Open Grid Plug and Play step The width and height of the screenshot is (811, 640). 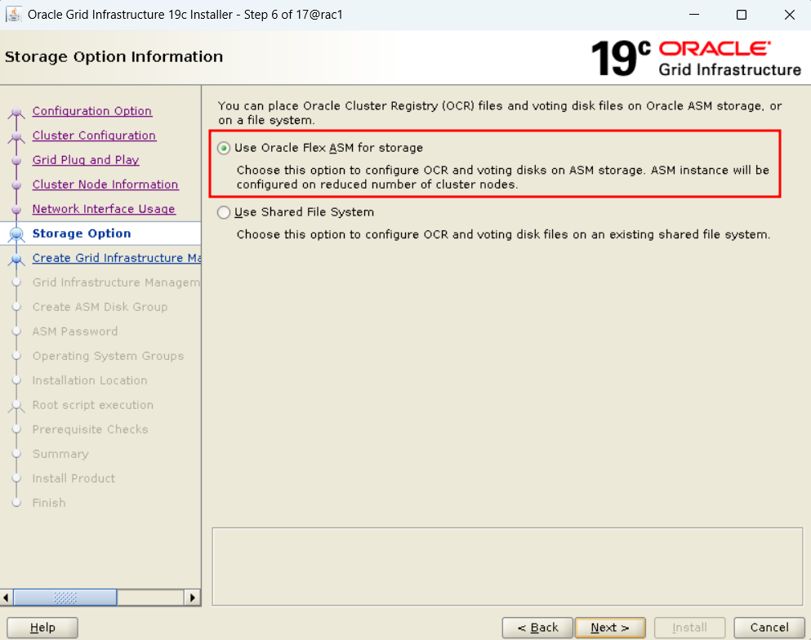tap(85, 160)
